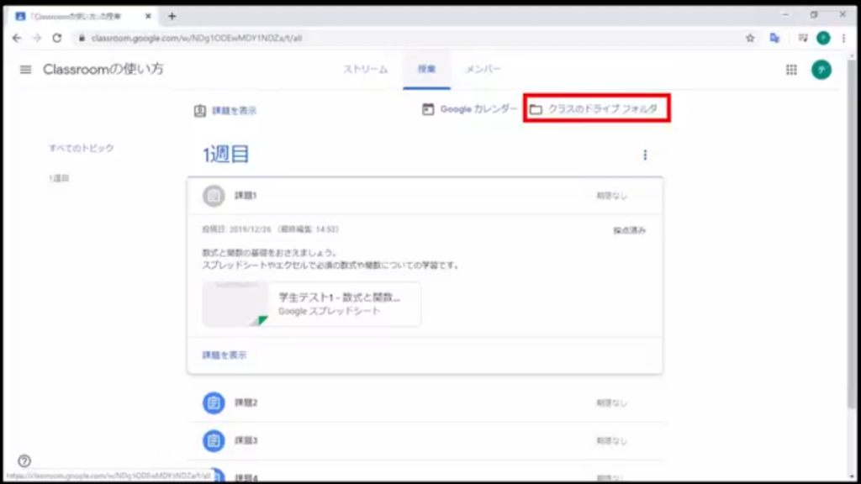861x484 pixels.
Task: Open the Chrome three-dot menu
Action: (844, 38)
